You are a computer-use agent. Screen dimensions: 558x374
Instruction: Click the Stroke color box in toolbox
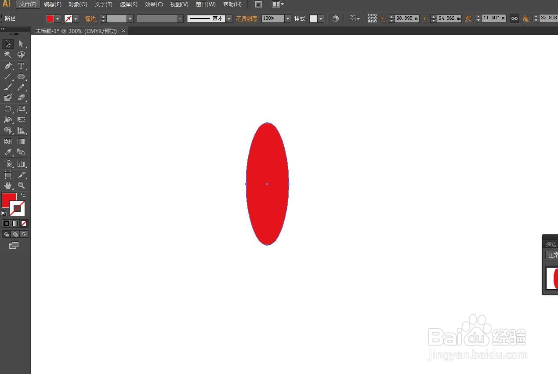18,208
